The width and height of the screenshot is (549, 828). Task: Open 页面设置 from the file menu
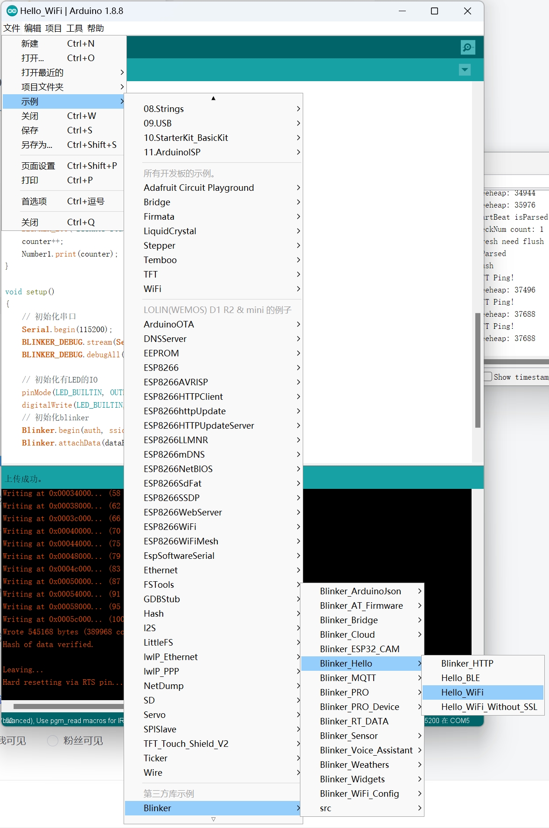pos(64,166)
